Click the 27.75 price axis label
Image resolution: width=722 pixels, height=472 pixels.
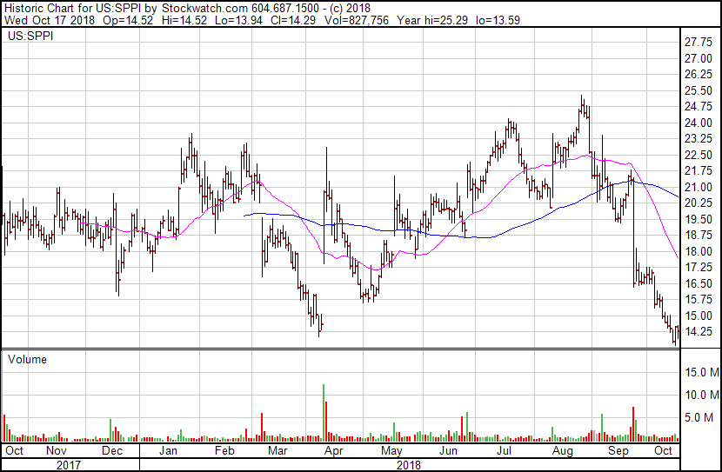click(x=699, y=42)
